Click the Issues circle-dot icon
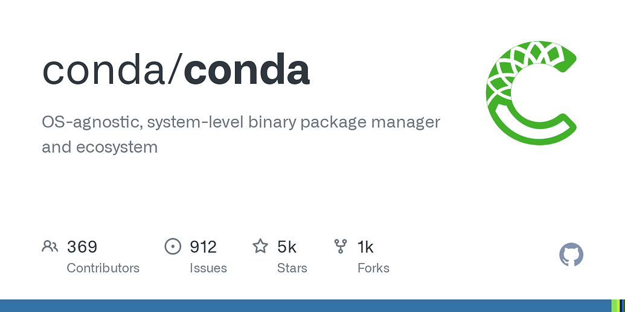Screen dimensions: 625x312 coord(173,246)
